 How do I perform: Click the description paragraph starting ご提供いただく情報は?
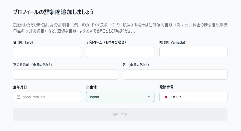tap(120, 28)
